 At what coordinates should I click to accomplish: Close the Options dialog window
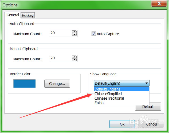pyautogui.click(x=159, y=3)
